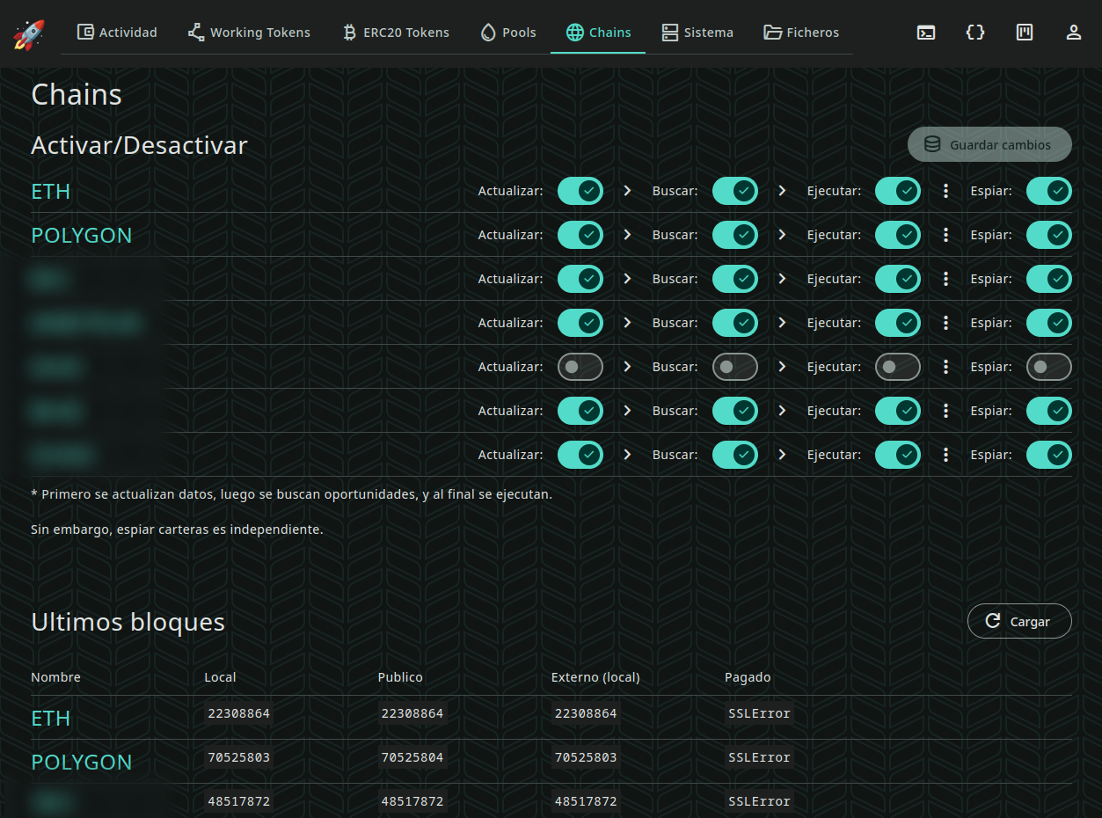Click the Cargar reload button

[x=1019, y=621]
